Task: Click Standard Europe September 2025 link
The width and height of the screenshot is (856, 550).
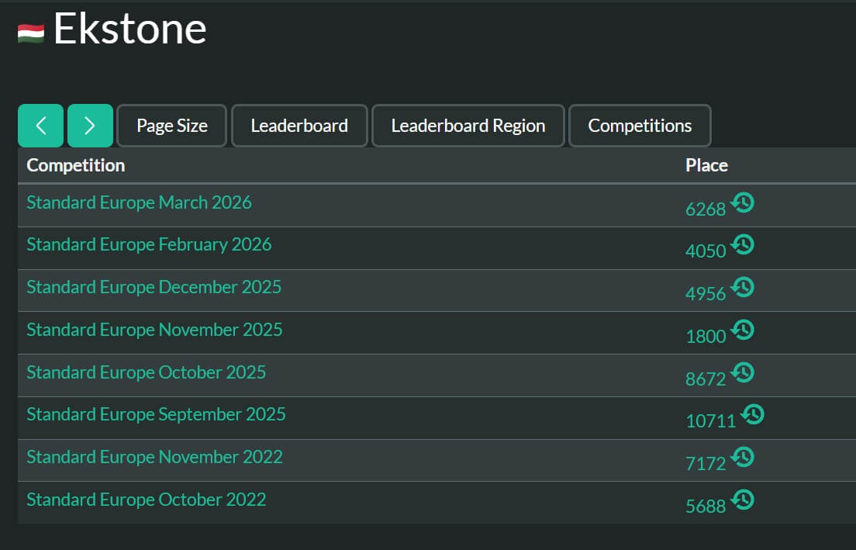Action: [156, 414]
